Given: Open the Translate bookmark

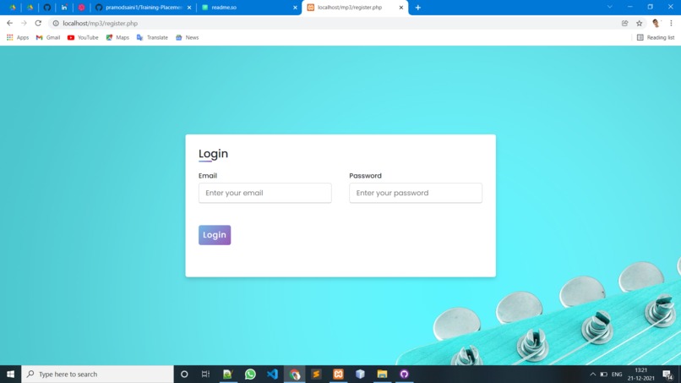Looking at the screenshot, I should pyautogui.click(x=152, y=38).
